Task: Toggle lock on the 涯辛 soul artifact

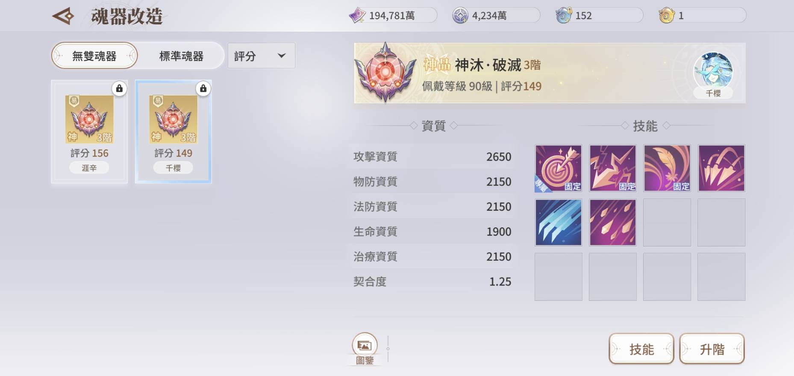Action: click(119, 88)
